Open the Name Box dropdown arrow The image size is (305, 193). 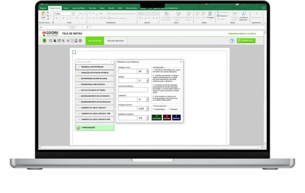(69, 27)
